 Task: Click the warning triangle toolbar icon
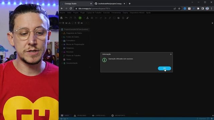[88, 18]
